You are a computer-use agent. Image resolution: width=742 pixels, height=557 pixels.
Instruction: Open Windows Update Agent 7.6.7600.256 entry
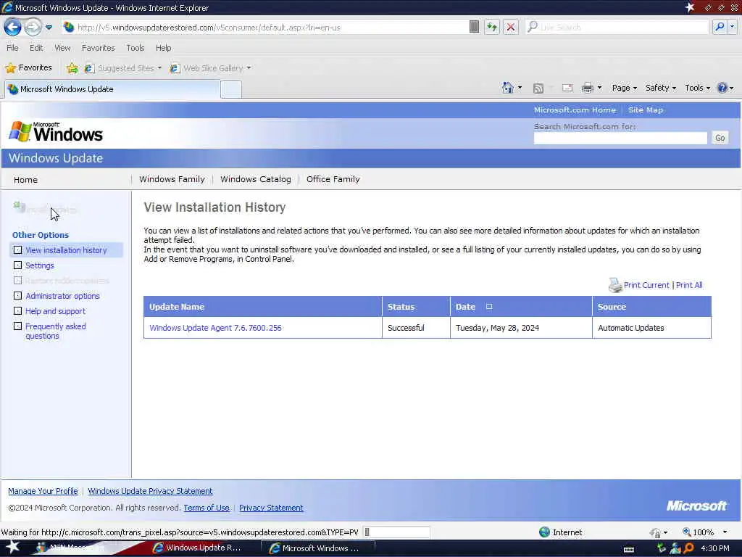point(215,328)
